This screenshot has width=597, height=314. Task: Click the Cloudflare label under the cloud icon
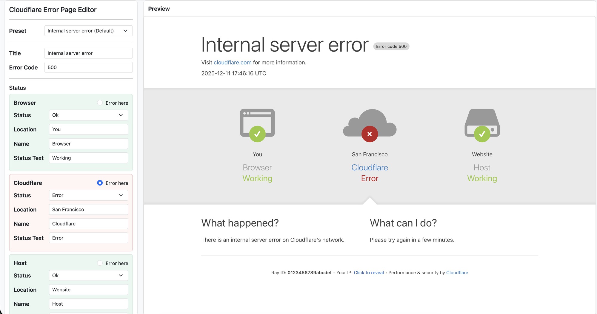click(370, 167)
